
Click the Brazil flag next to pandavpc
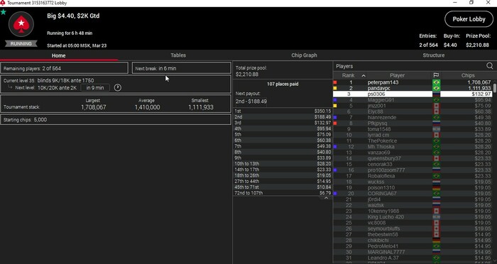436,88
